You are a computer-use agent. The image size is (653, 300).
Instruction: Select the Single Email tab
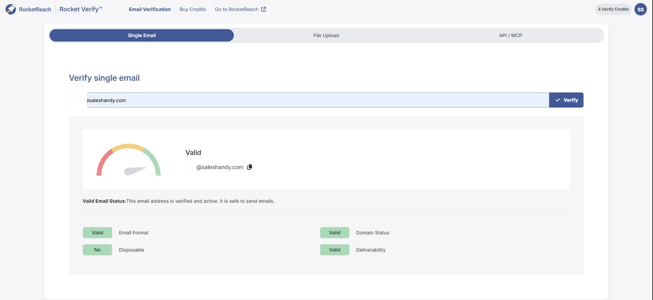point(142,35)
